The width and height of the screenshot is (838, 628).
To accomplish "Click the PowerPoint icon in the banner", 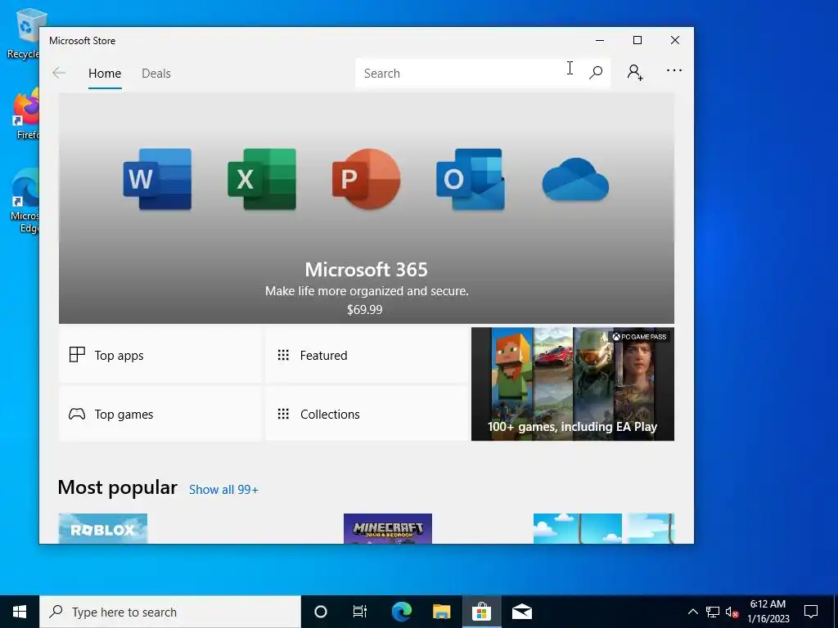I will tap(366, 179).
